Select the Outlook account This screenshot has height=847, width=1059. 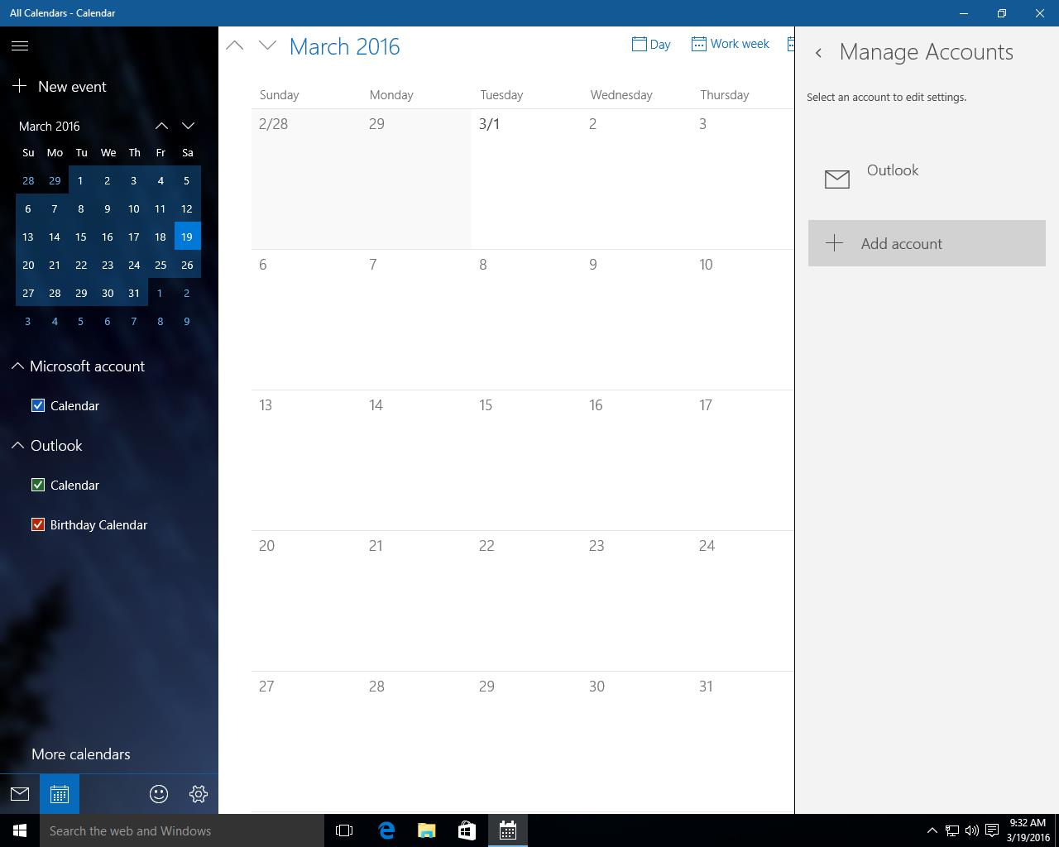coord(927,177)
